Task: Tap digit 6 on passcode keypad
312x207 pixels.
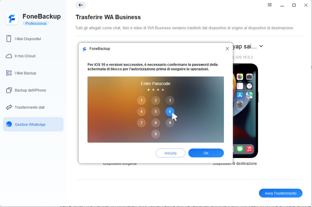Action: click(170, 112)
